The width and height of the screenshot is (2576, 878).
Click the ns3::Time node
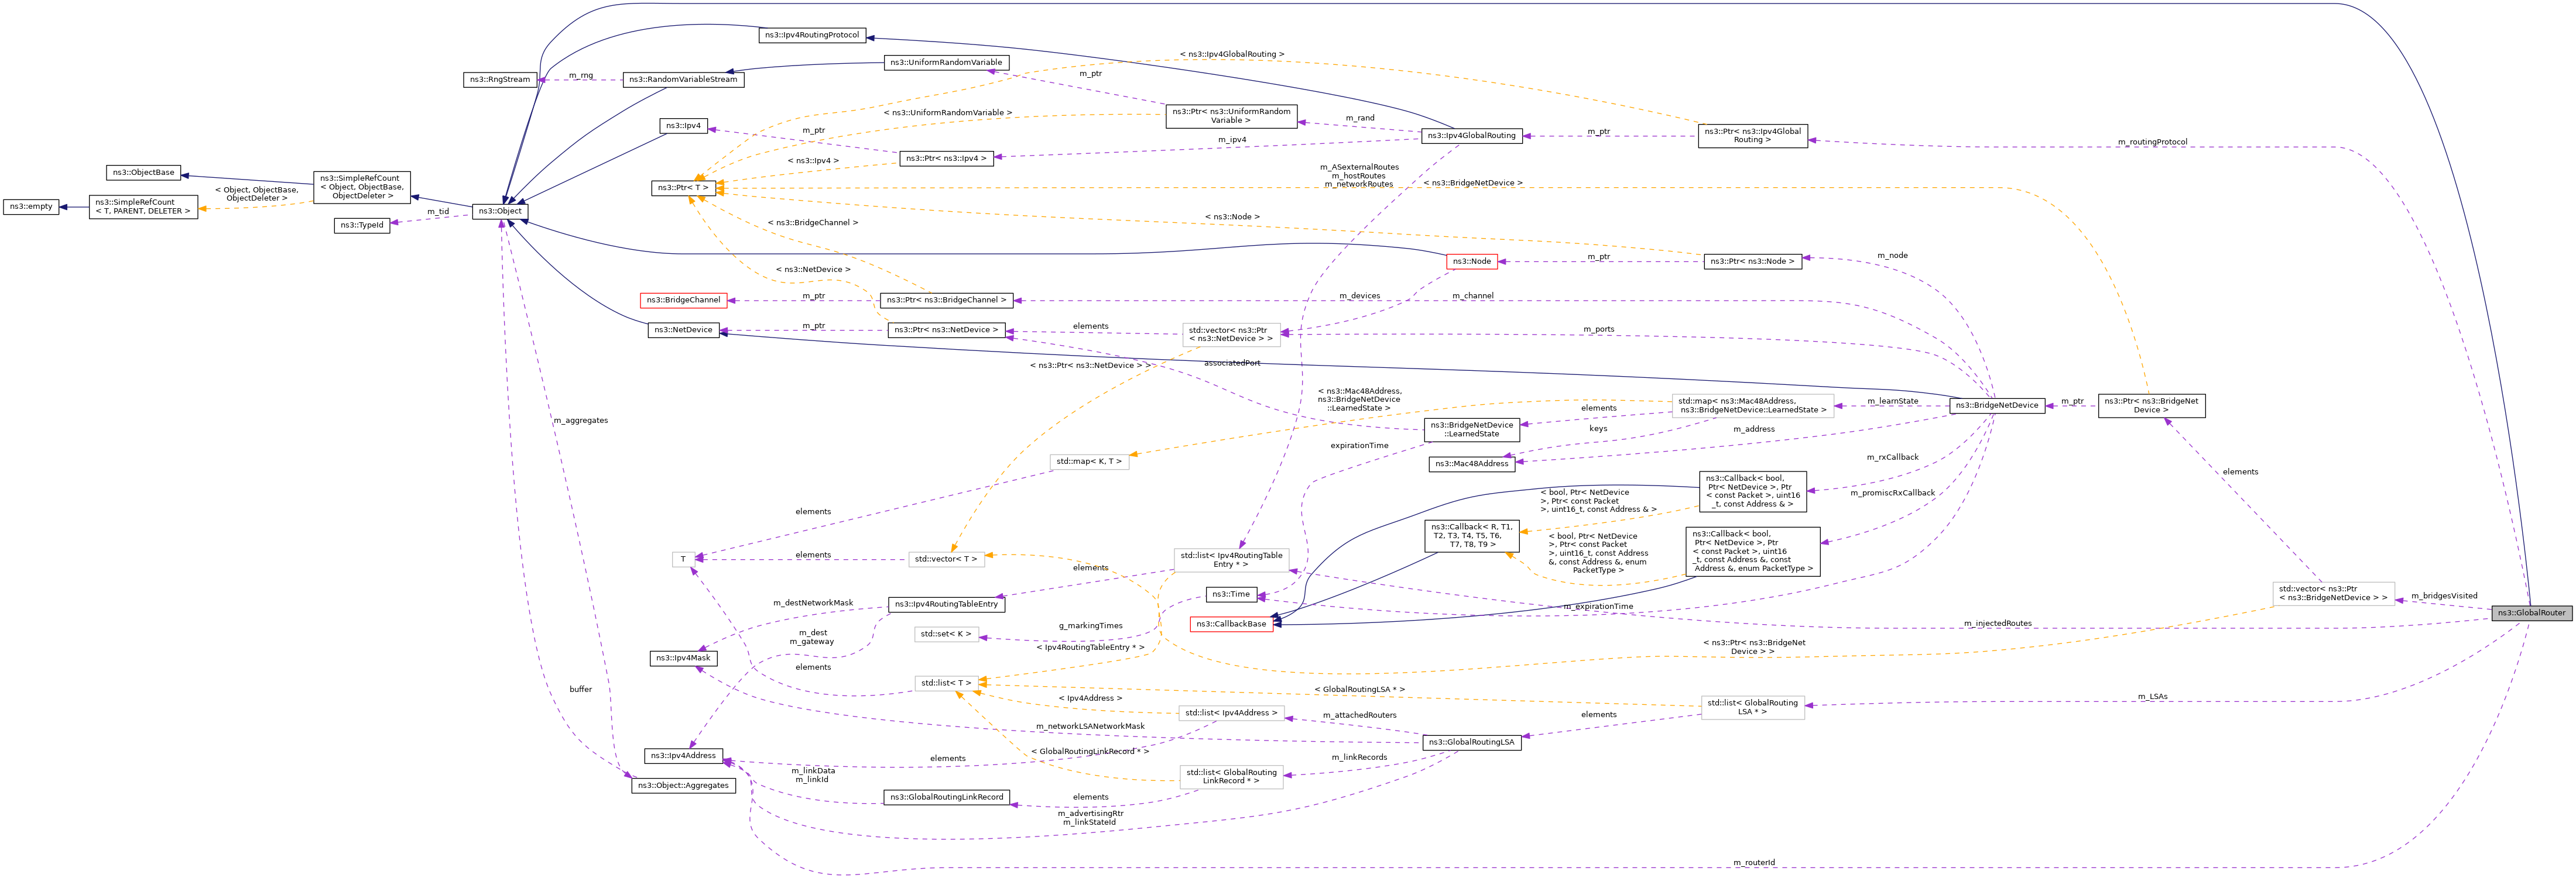coord(1231,594)
